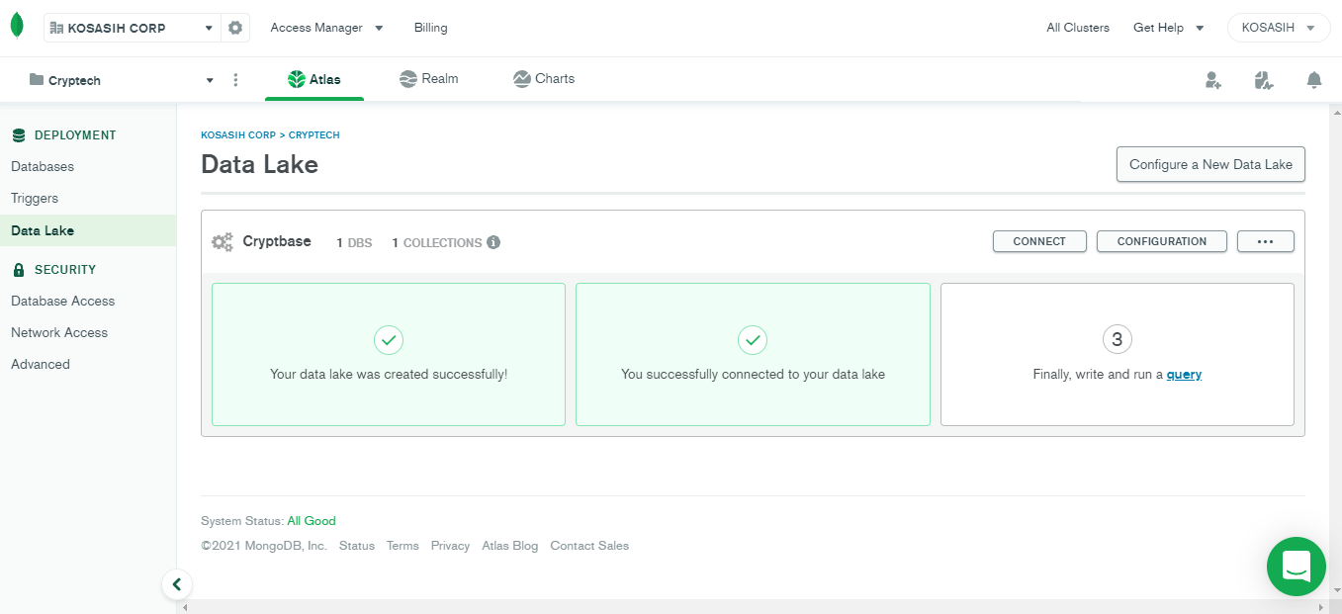Select Data Lake in the sidebar
This screenshot has width=1342, height=614.
coord(88,230)
